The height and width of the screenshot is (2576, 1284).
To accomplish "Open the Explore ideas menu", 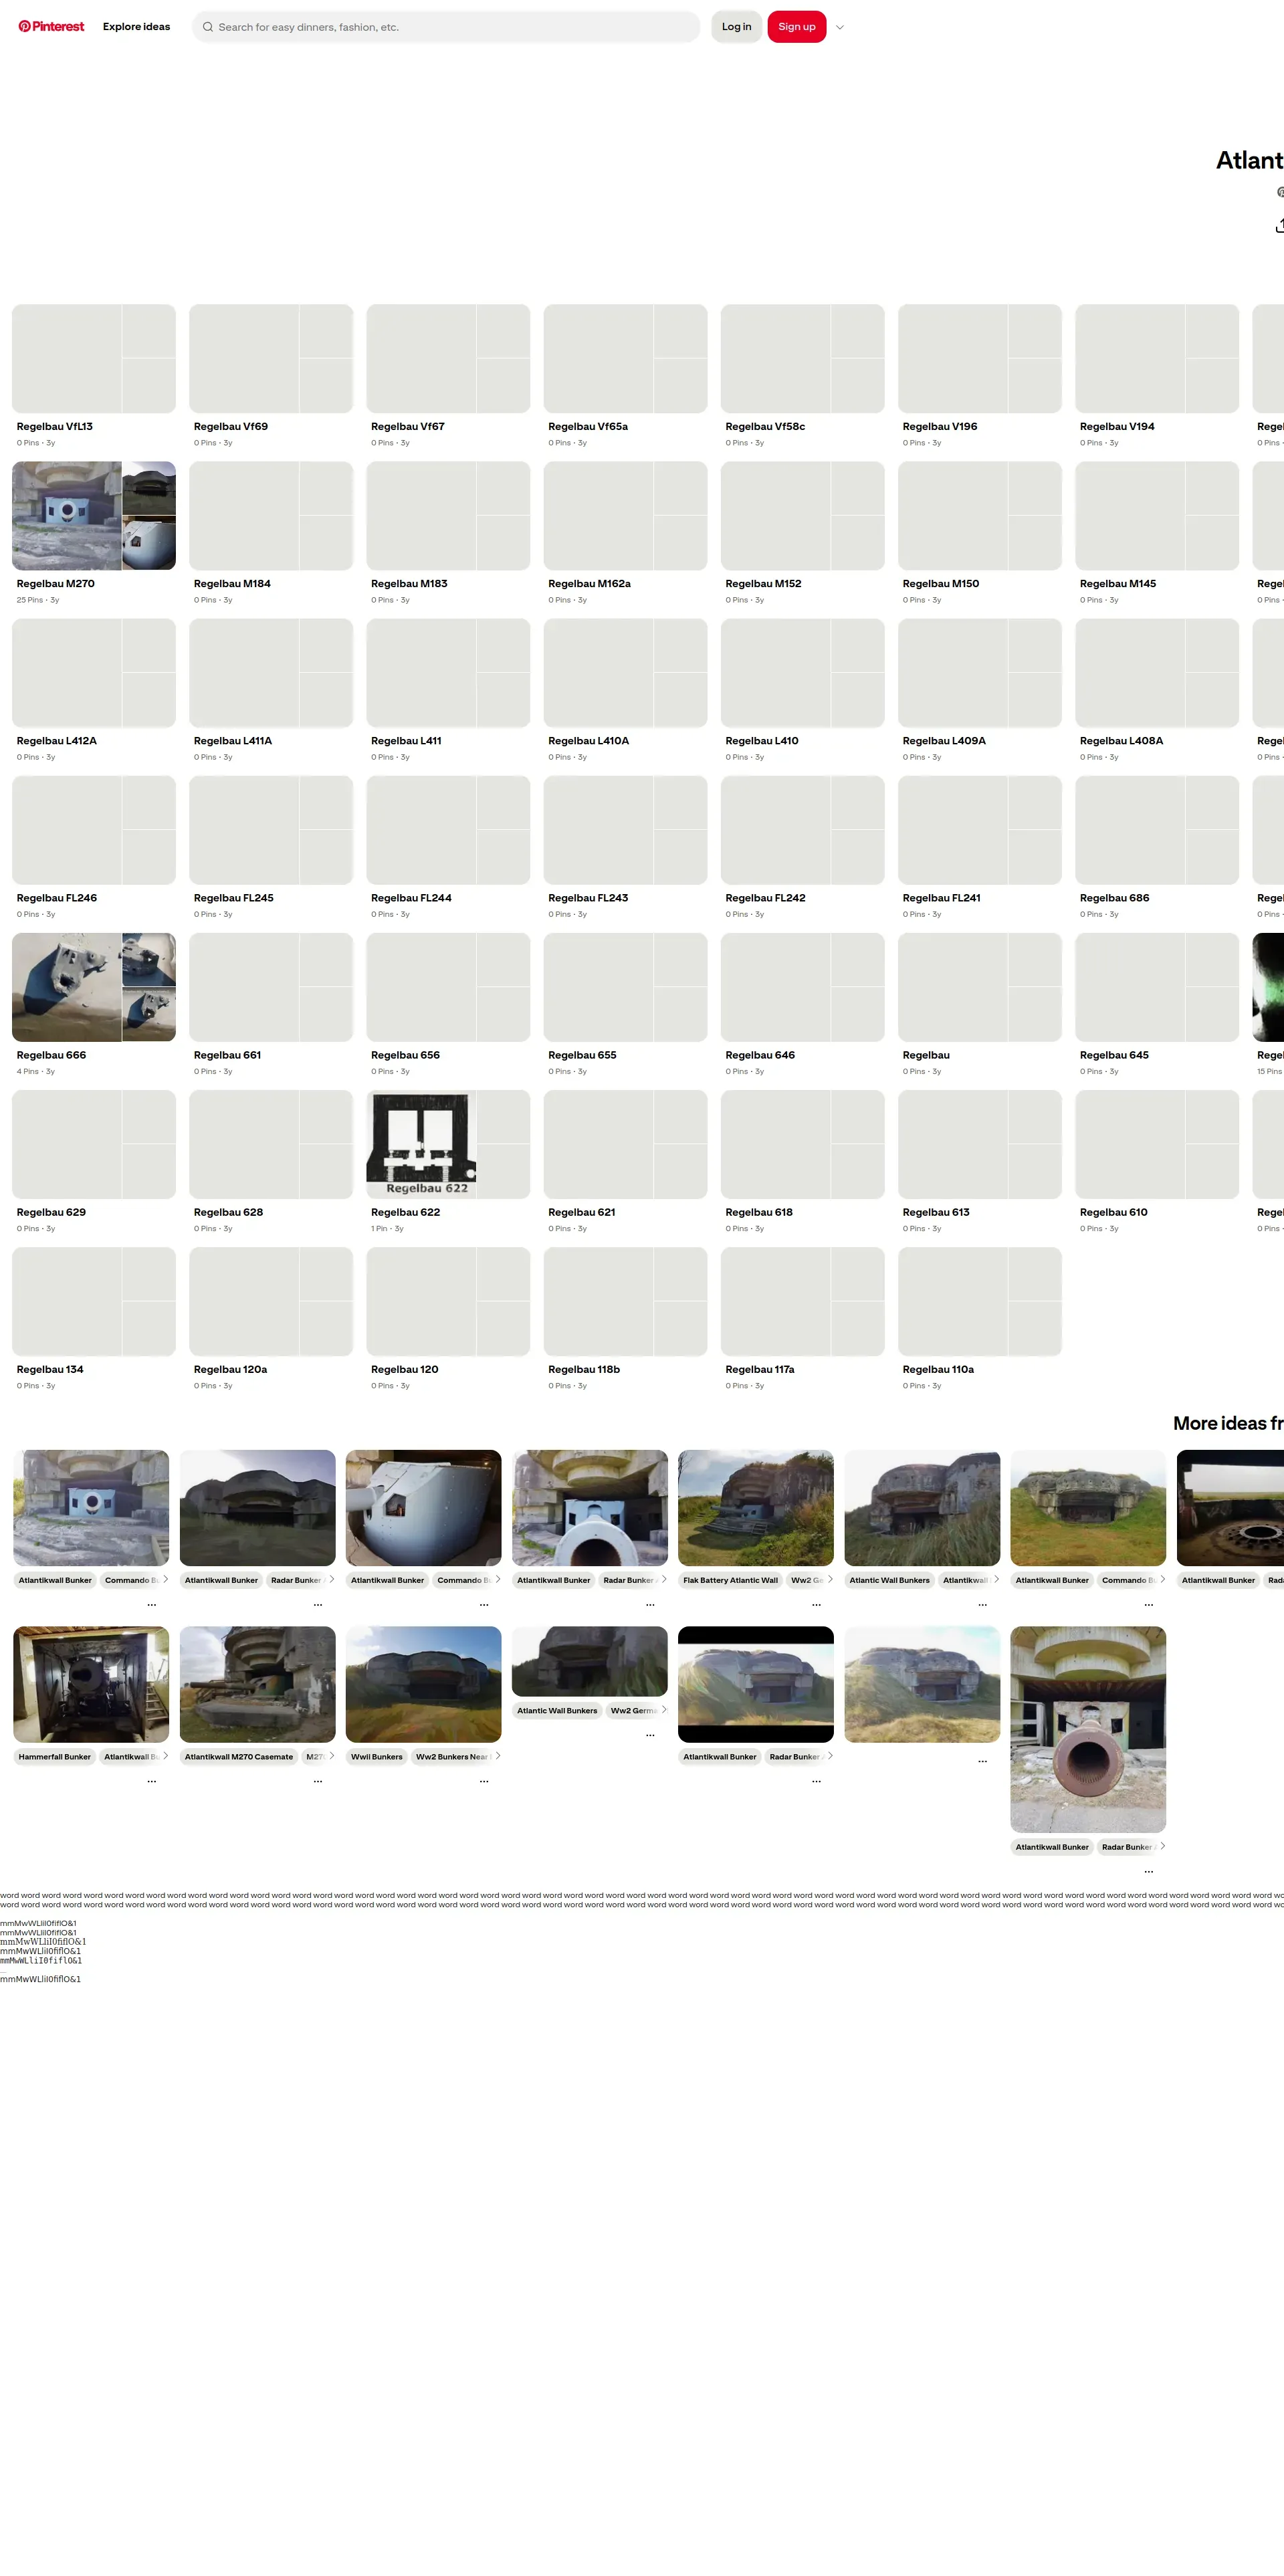I will [136, 27].
